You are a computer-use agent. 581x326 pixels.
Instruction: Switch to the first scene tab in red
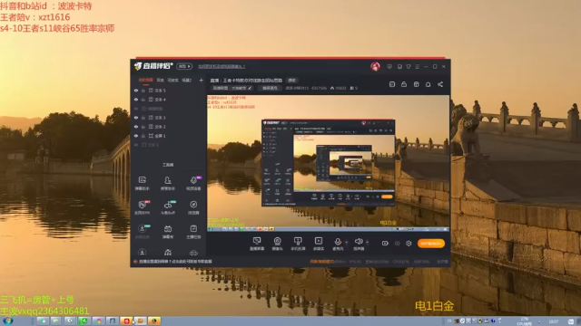click(145, 80)
